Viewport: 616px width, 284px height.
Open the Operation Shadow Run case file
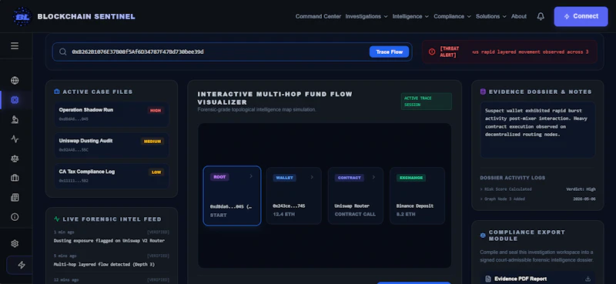112,114
